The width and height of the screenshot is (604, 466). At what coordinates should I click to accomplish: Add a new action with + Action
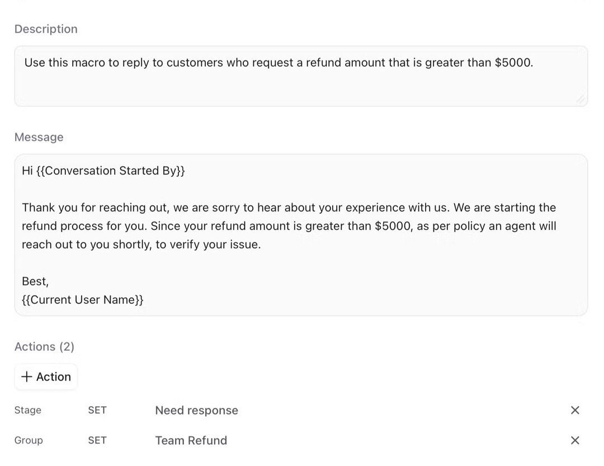46,376
